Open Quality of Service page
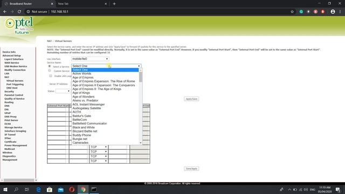The image size is (345, 194). click(x=15, y=99)
